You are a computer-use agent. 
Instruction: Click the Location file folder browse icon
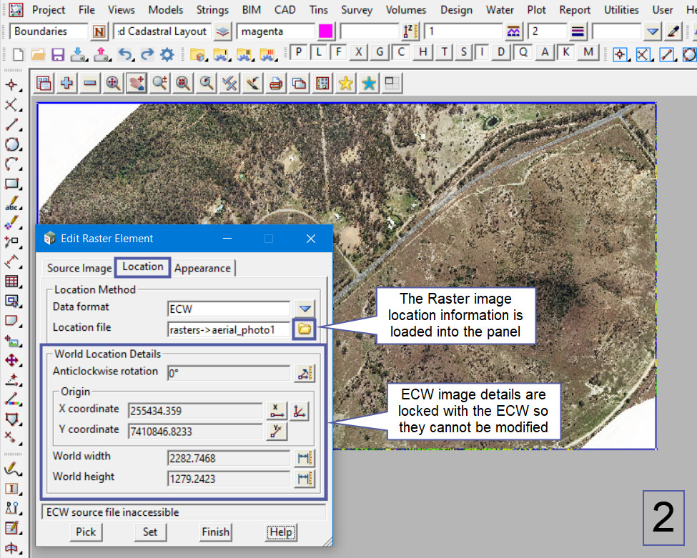point(305,329)
